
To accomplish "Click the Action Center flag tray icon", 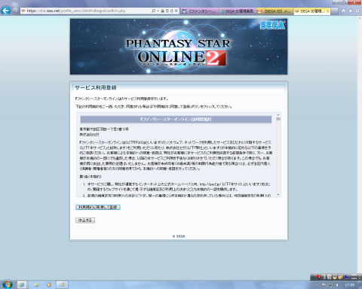I will click(x=324, y=285).
